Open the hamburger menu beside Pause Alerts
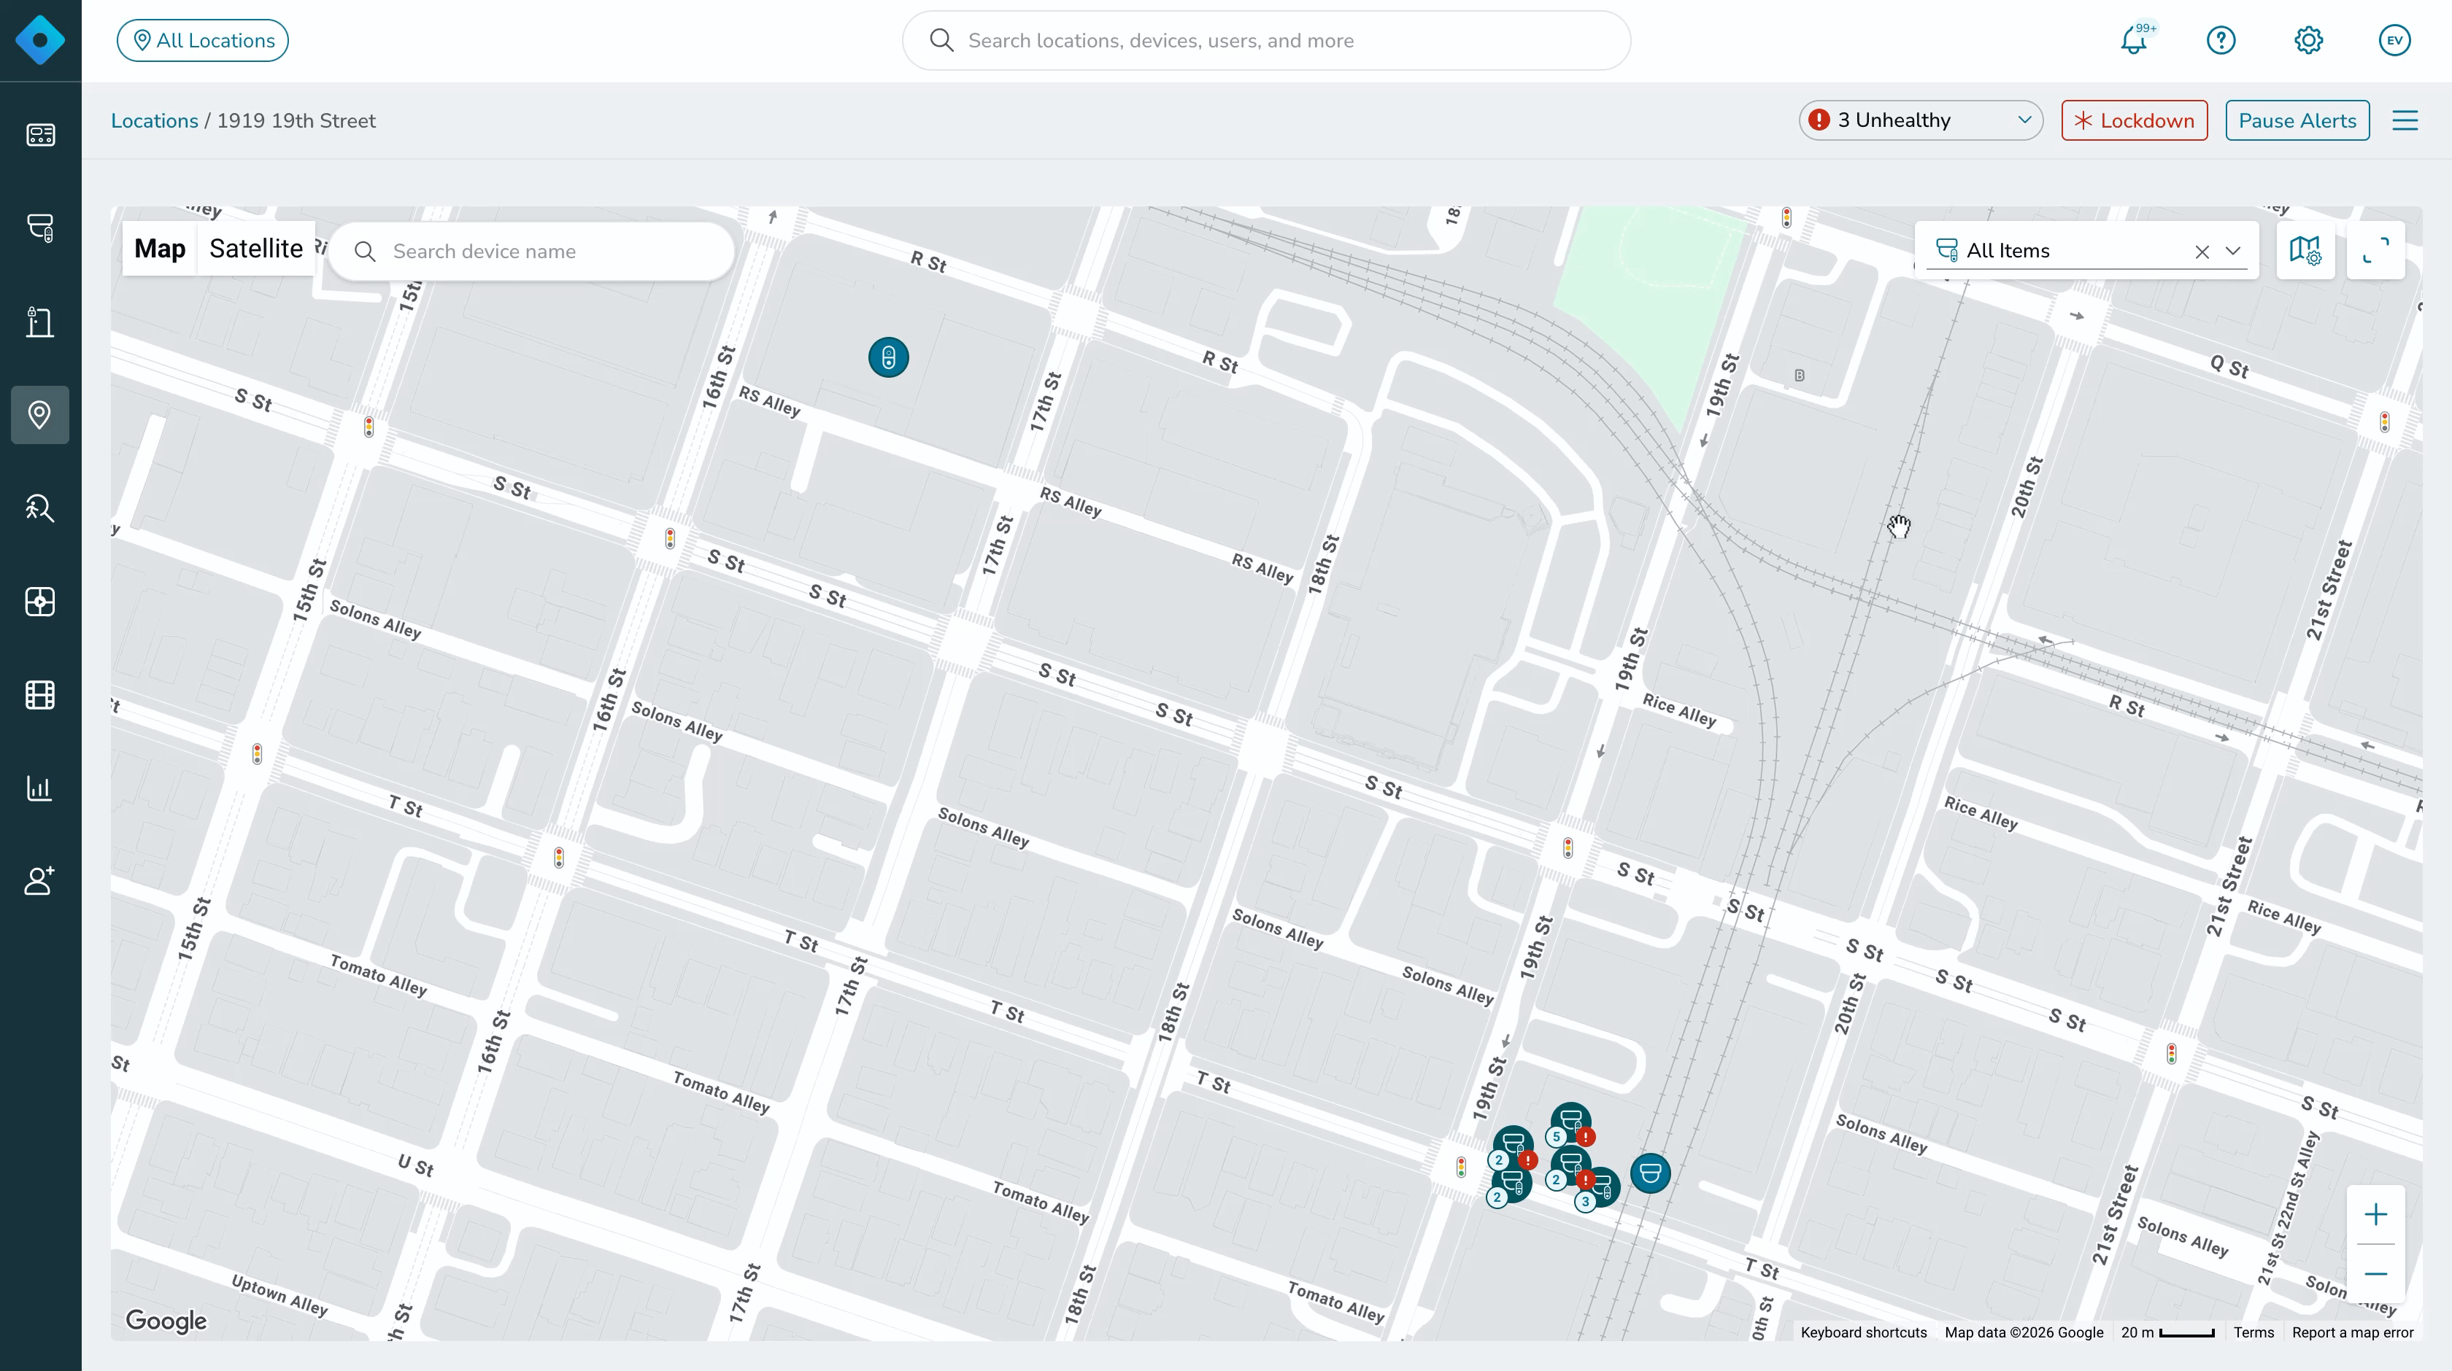This screenshot has width=2452, height=1371. pyautogui.click(x=2405, y=121)
